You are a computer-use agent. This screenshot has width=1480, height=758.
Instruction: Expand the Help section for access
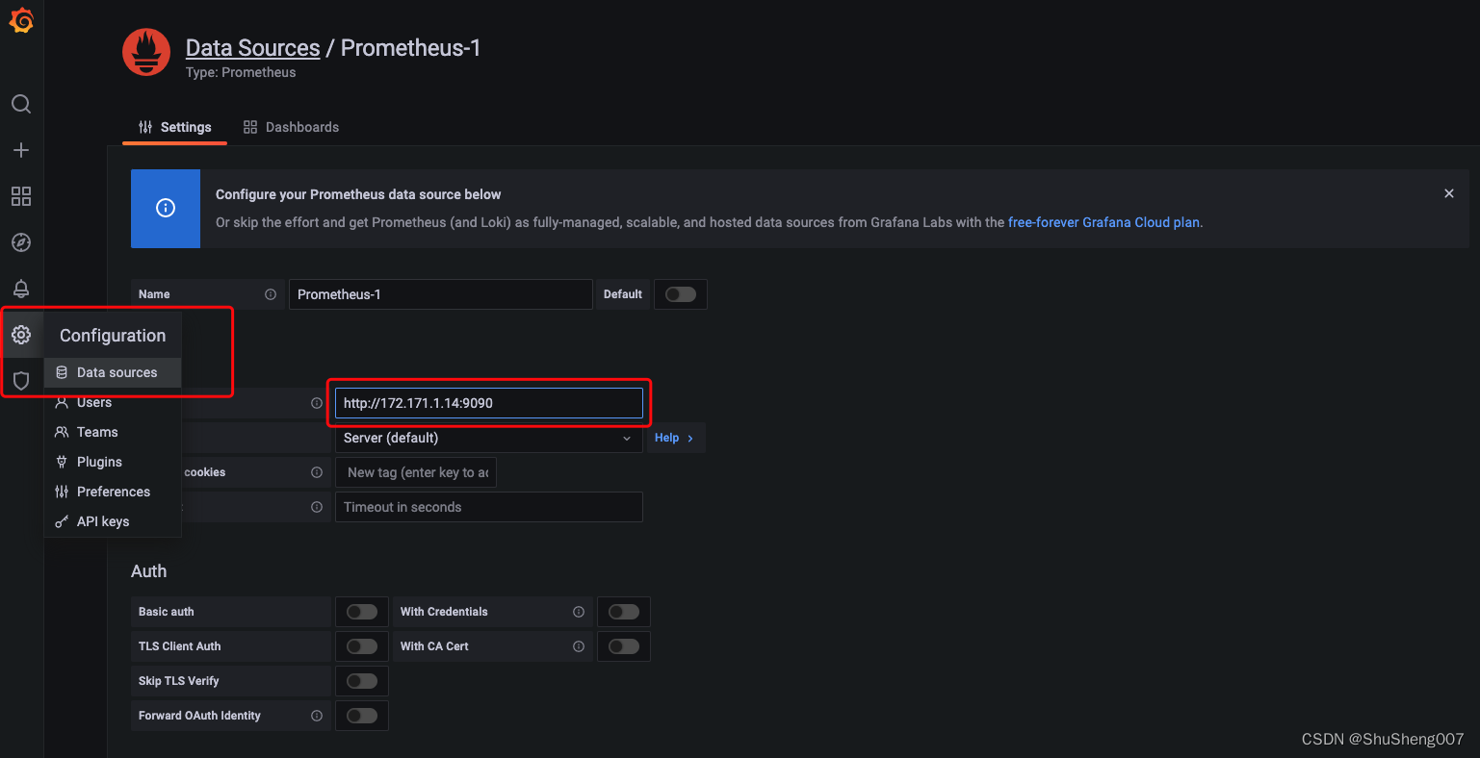(674, 438)
